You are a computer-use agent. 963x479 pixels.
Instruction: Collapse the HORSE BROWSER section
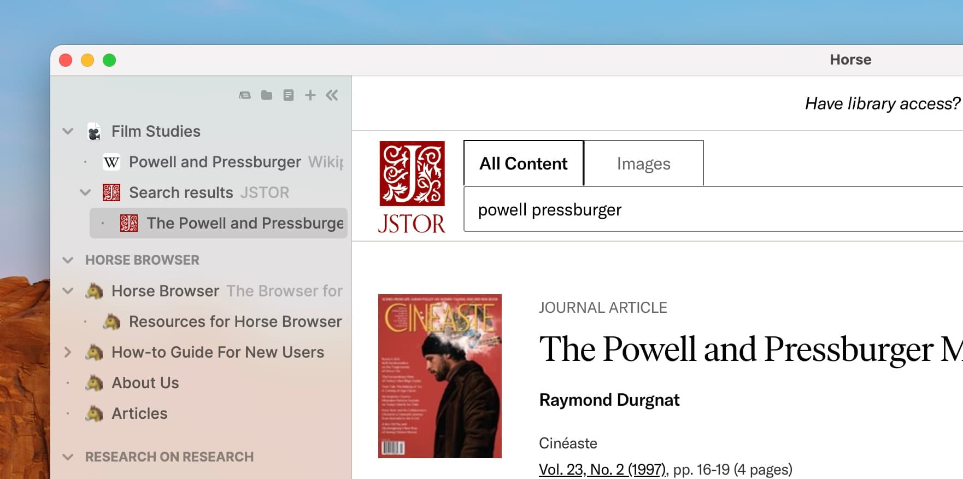point(68,260)
